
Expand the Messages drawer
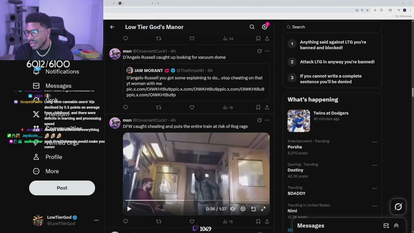click(x=396, y=226)
